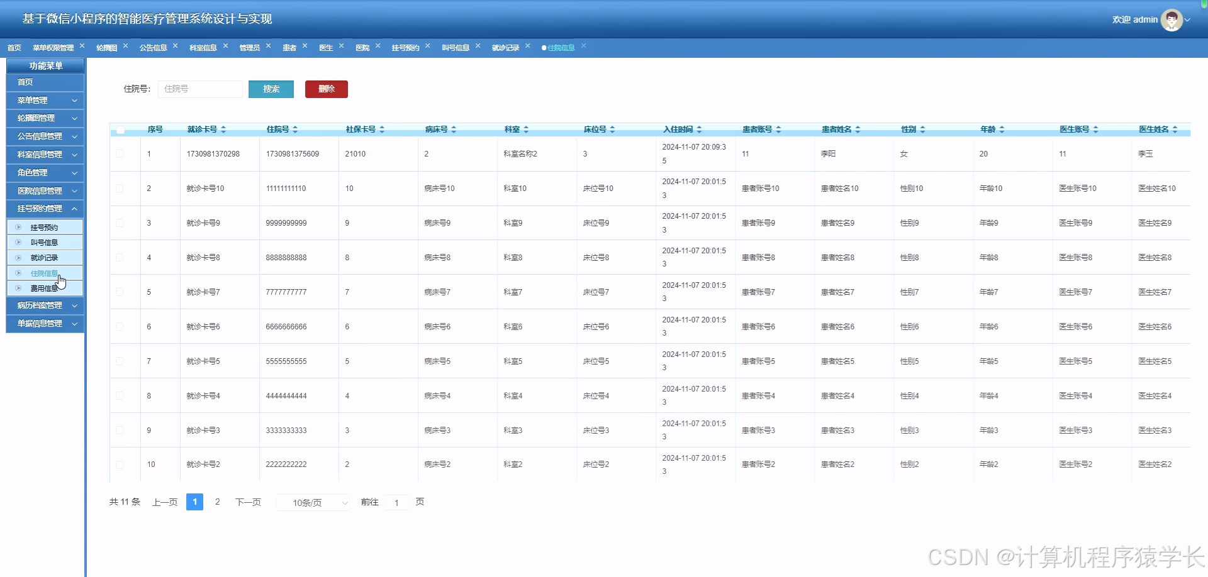Sort table by 科室 column
This screenshot has width=1208, height=577.
(526, 129)
